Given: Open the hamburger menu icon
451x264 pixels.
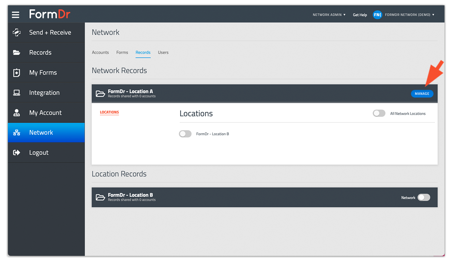Looking at the screenshot, I should point(15,15).
